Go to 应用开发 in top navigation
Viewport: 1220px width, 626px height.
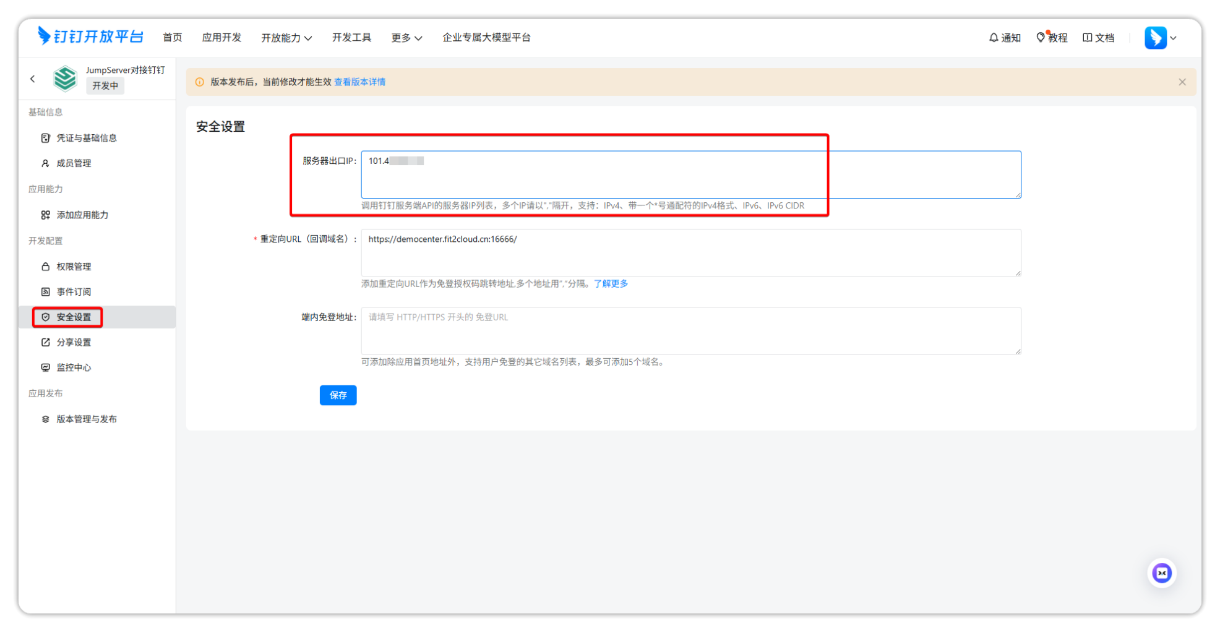point(221,38)
